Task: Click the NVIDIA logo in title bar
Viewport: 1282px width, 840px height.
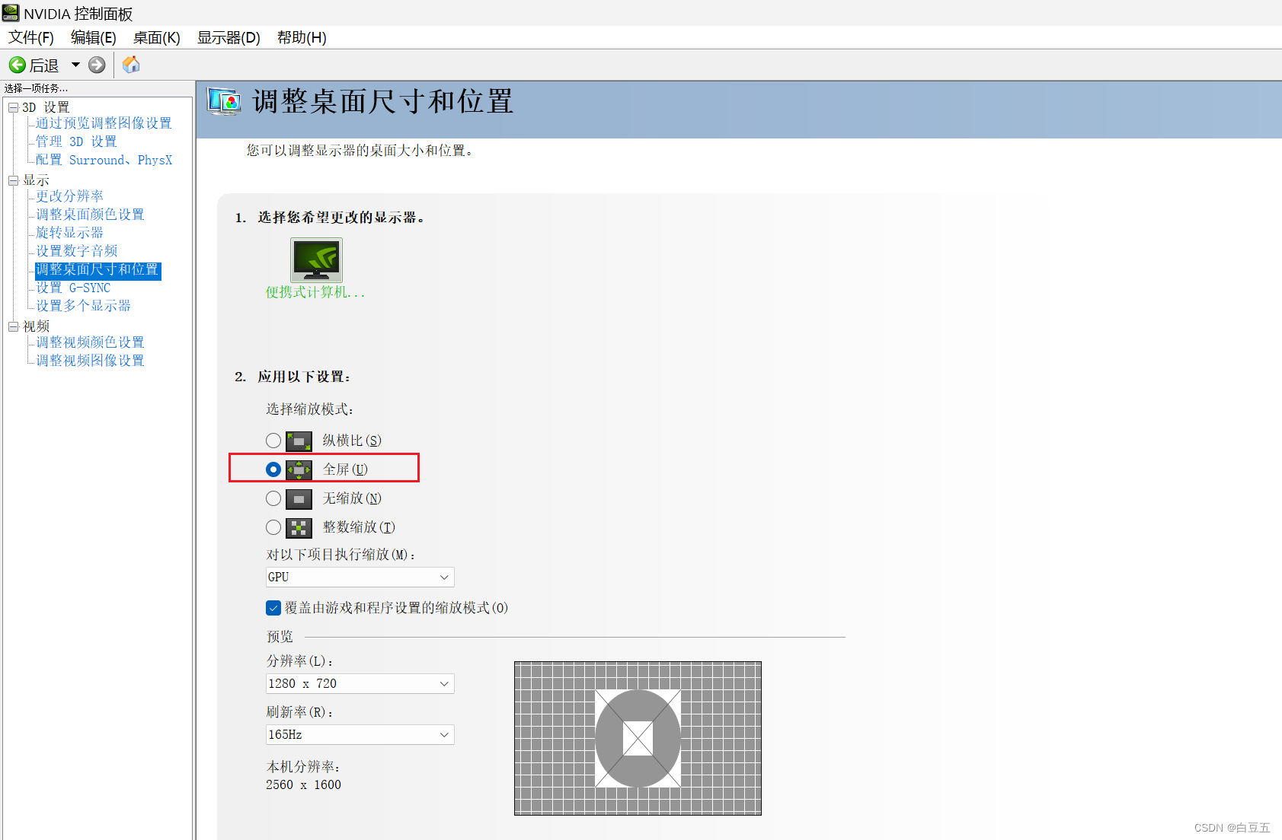Action: [x=11, y=13]
